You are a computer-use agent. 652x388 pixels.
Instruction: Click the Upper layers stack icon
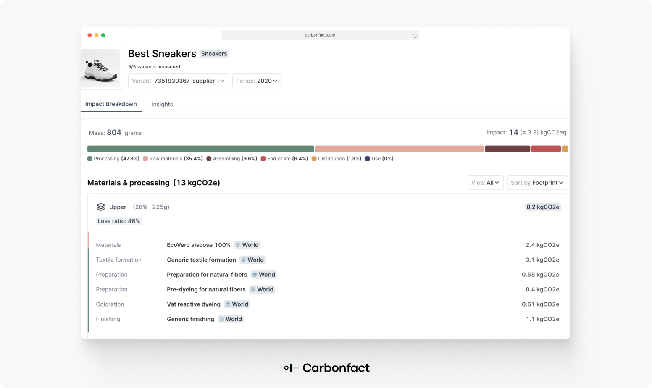[x=101, y=207]
